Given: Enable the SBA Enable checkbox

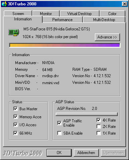Looking at the screenshot, I should pyautogui.click(x=59, y=133).
